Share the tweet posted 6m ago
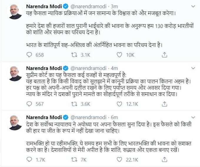 (164, 159)
